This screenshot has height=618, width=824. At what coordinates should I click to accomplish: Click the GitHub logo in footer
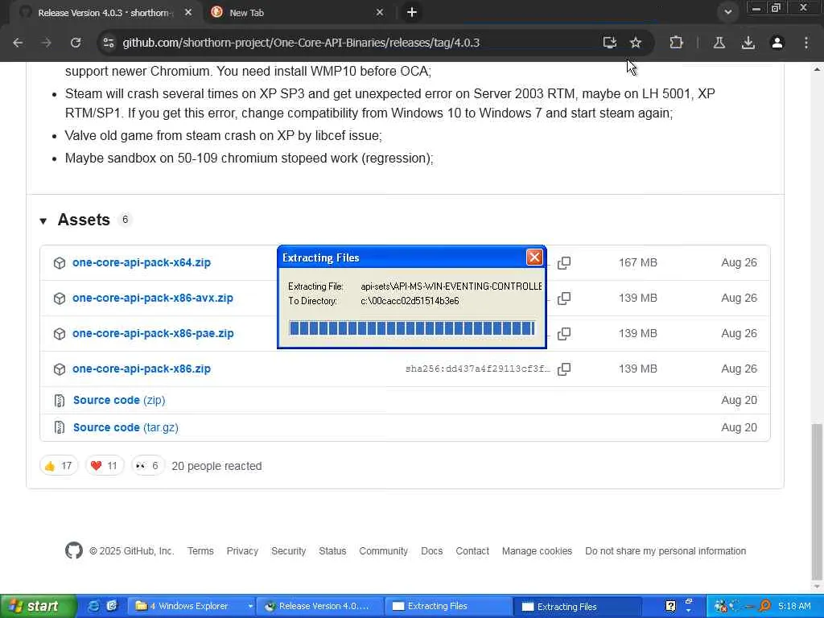coord(73,550)
